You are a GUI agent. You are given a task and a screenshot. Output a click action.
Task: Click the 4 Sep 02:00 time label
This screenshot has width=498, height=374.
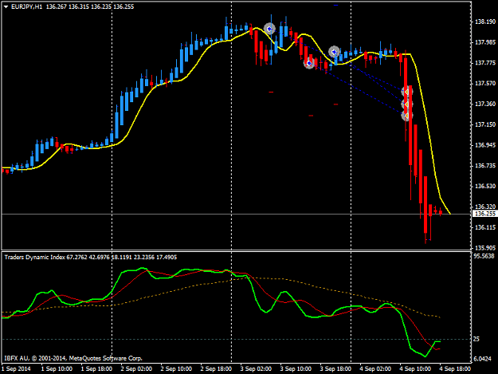pyautogui.click(x=375, y=368)
